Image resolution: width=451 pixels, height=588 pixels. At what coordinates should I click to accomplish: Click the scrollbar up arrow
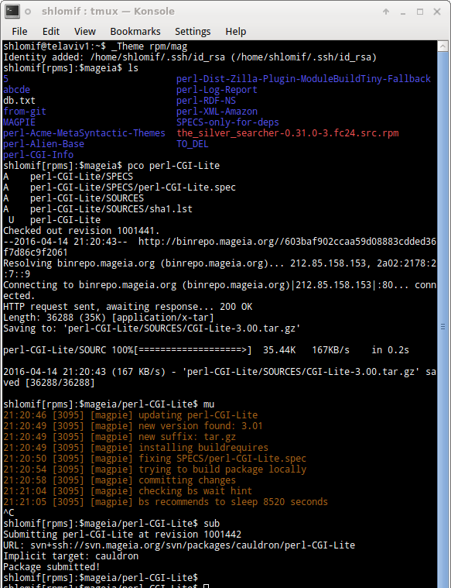click(x=443, y=46)
